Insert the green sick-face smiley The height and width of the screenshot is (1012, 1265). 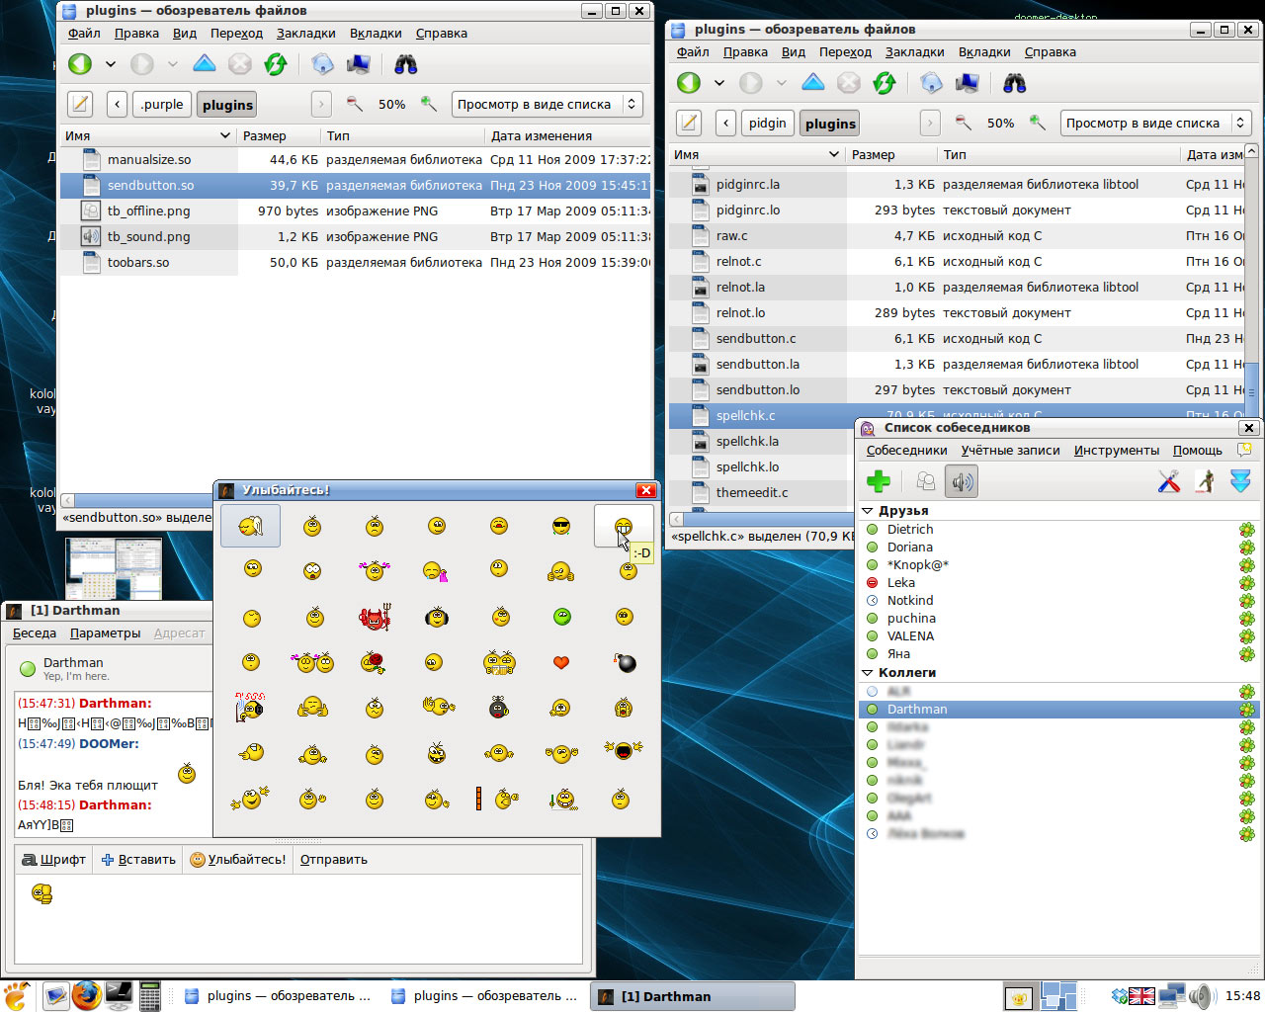[x=561, y=617]
